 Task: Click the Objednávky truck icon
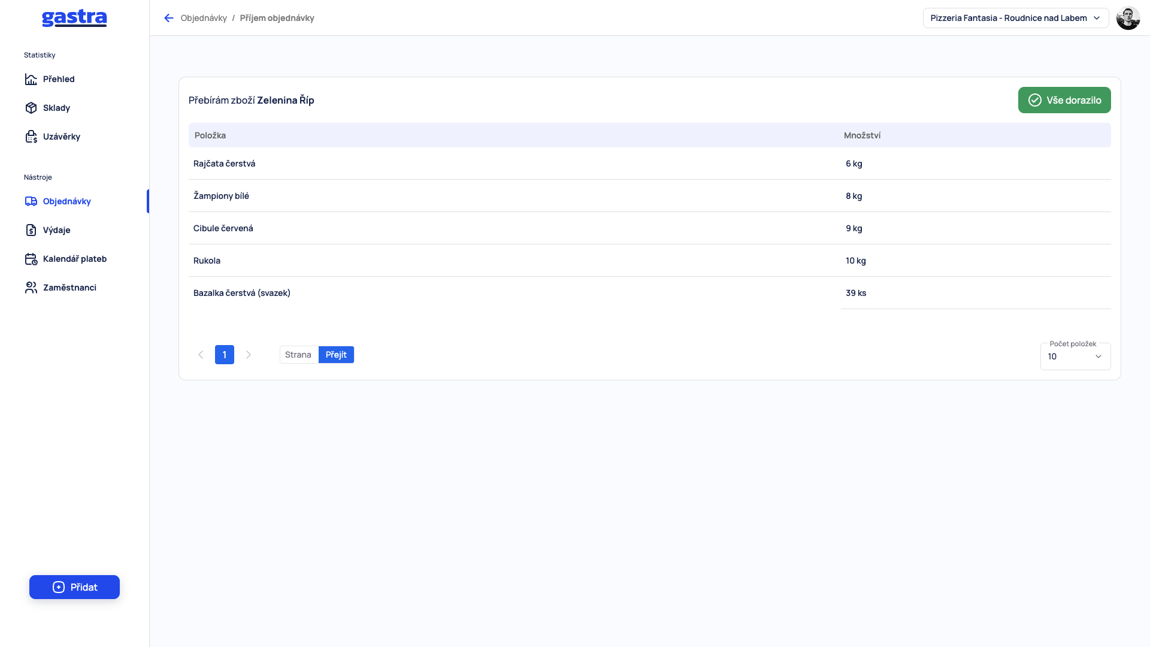coord(31,201)
